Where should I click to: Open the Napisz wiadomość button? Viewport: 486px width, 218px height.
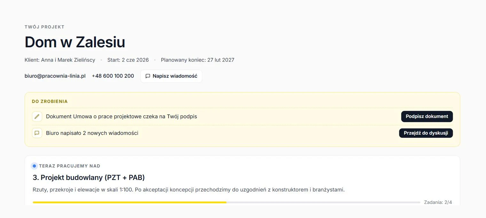tap(171, 76)
